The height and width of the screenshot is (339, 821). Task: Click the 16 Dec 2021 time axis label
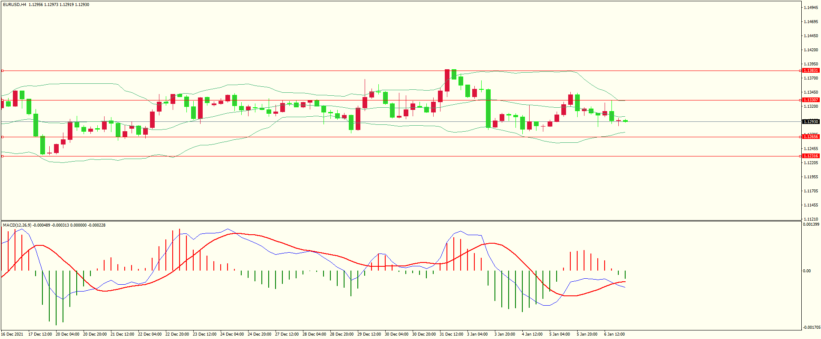pyautogui.click(x=12, y=334)
